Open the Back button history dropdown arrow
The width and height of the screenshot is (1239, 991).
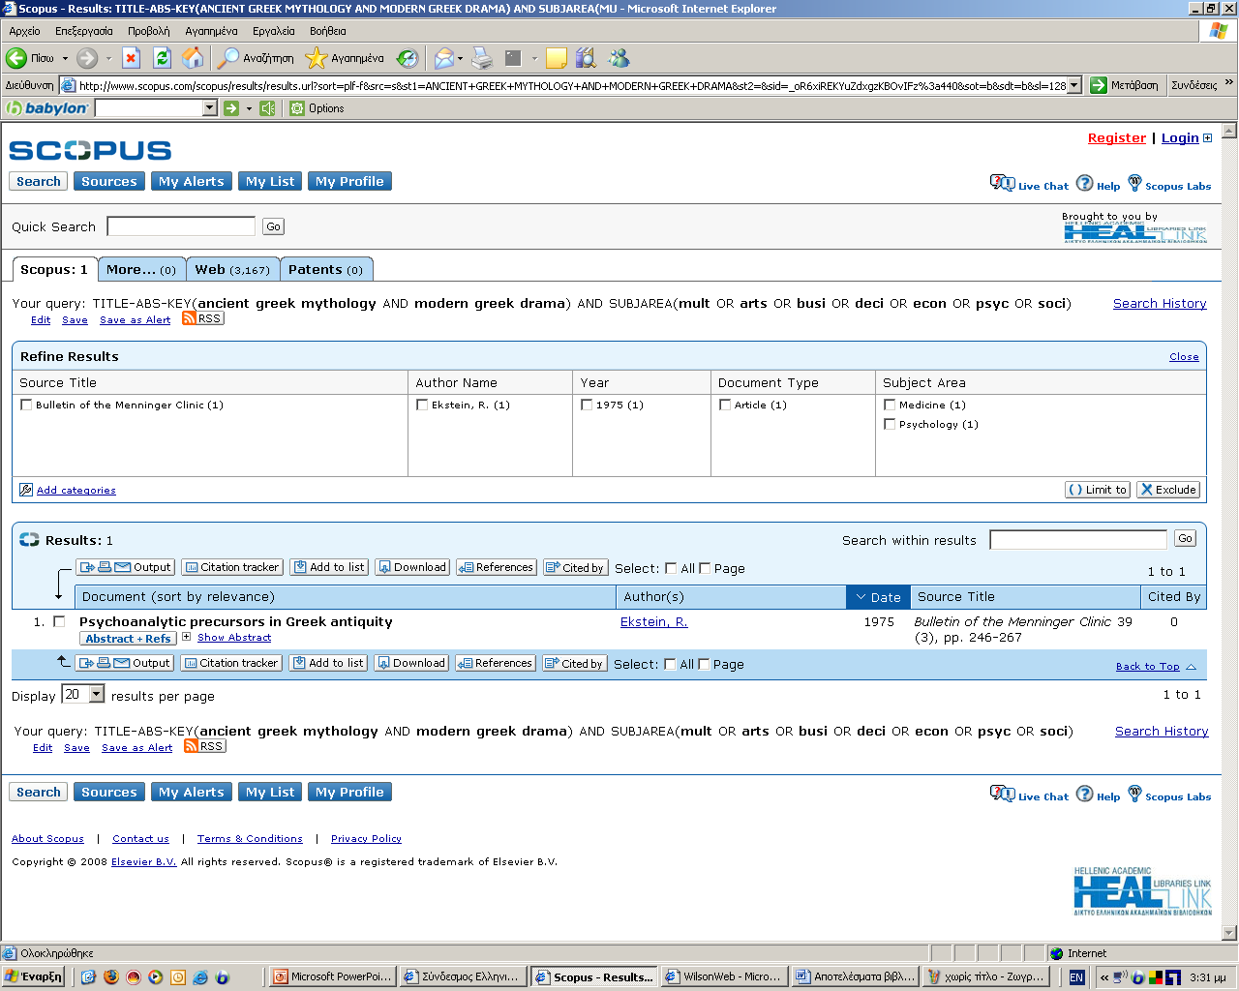click(x=65, y=58)
